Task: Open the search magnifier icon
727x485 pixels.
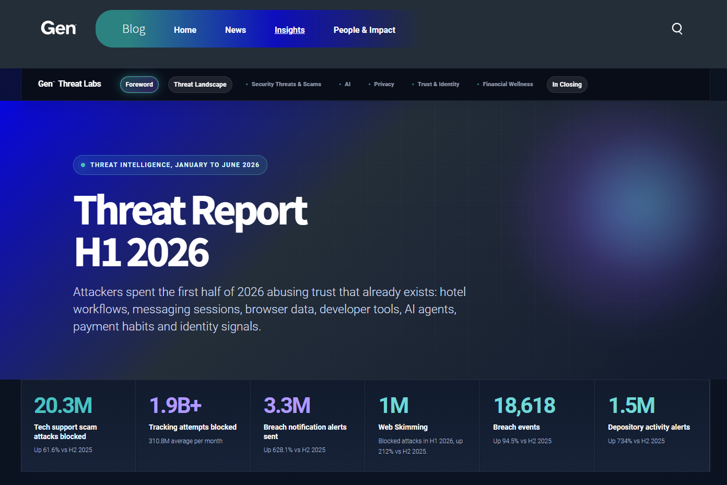Action: [x=677, y=29]
